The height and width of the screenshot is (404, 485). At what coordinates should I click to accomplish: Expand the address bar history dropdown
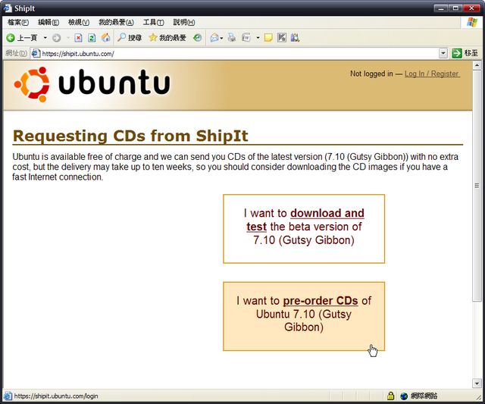pos(443,54)
